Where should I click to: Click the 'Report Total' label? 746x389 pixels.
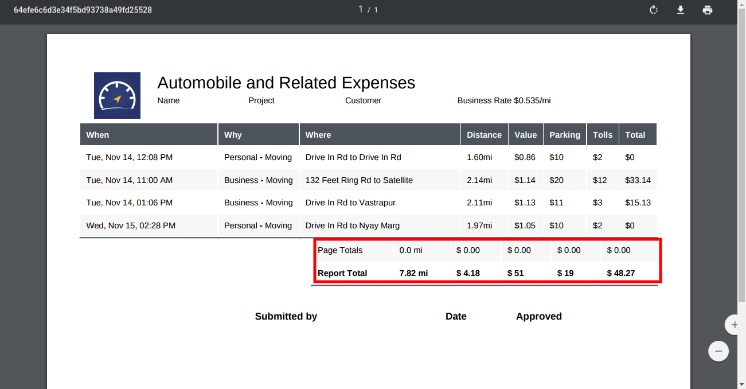pyautogui.click(x=342, y=273)
